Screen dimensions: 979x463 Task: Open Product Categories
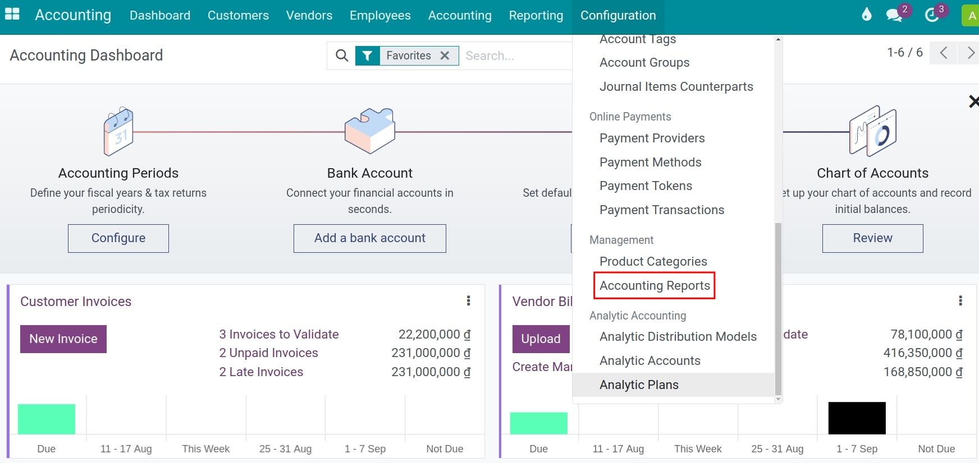tap(653, 262)
